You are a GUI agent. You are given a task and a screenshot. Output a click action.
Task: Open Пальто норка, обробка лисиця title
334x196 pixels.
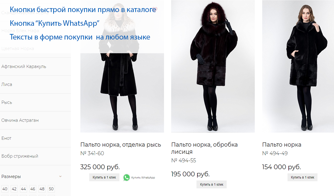tap(204, 148)
